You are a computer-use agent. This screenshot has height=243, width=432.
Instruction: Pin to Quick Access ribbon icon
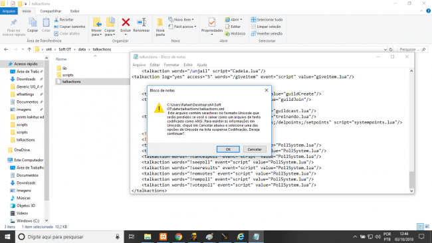point(13,27)
